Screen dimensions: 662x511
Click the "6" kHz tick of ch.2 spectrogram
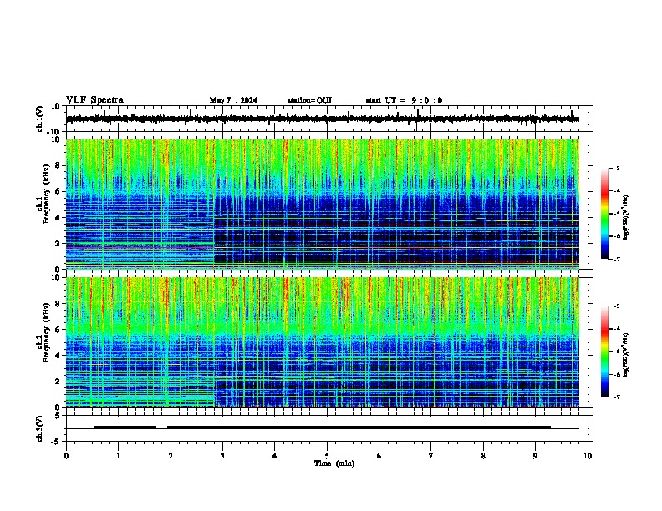point(58,330)
